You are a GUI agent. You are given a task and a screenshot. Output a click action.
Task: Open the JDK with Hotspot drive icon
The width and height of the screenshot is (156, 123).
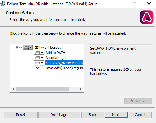tap(28, 47)
